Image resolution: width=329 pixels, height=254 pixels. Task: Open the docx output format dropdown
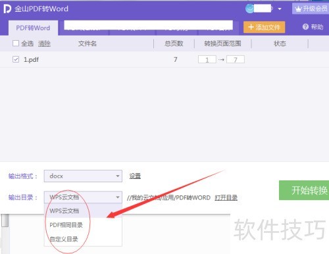(83, 176)
